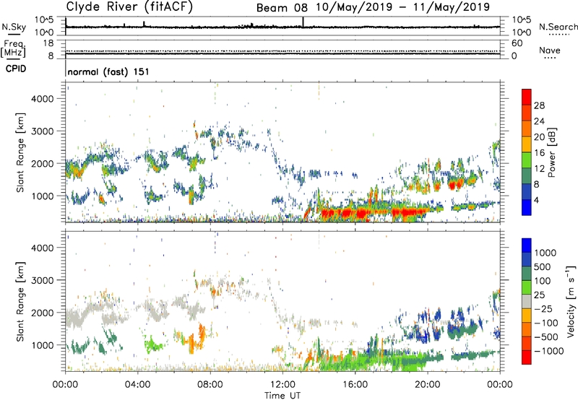The width and height of the screenshot is (578, 400).
Task: Select the date range '10/May/2019 – 11/May/2019'
Action: 403,7
